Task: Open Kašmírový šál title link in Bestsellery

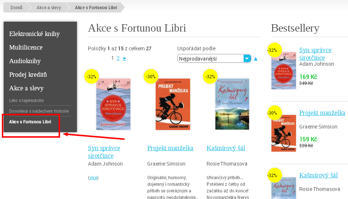Action: (318, 175)
